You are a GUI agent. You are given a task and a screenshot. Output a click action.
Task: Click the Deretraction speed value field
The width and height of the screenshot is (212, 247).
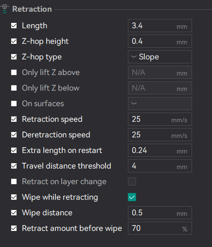160,135
